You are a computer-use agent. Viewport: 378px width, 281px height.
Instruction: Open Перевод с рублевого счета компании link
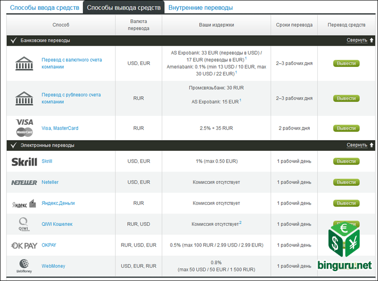[71, 98]
